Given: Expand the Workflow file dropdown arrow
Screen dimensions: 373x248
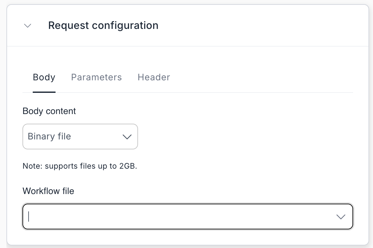Looking at the screenshot, I should (x=341, y=217).
